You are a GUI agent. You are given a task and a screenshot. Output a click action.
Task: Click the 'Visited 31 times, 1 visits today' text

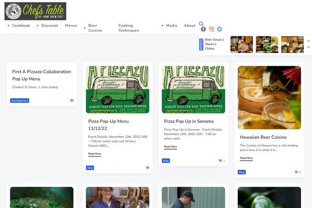[x=35, y=87]
